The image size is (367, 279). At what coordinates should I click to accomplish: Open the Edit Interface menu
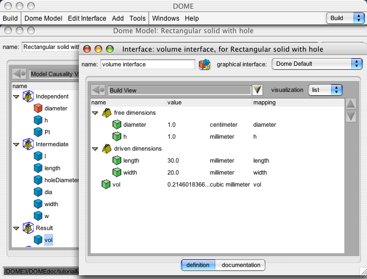(87, 18)
